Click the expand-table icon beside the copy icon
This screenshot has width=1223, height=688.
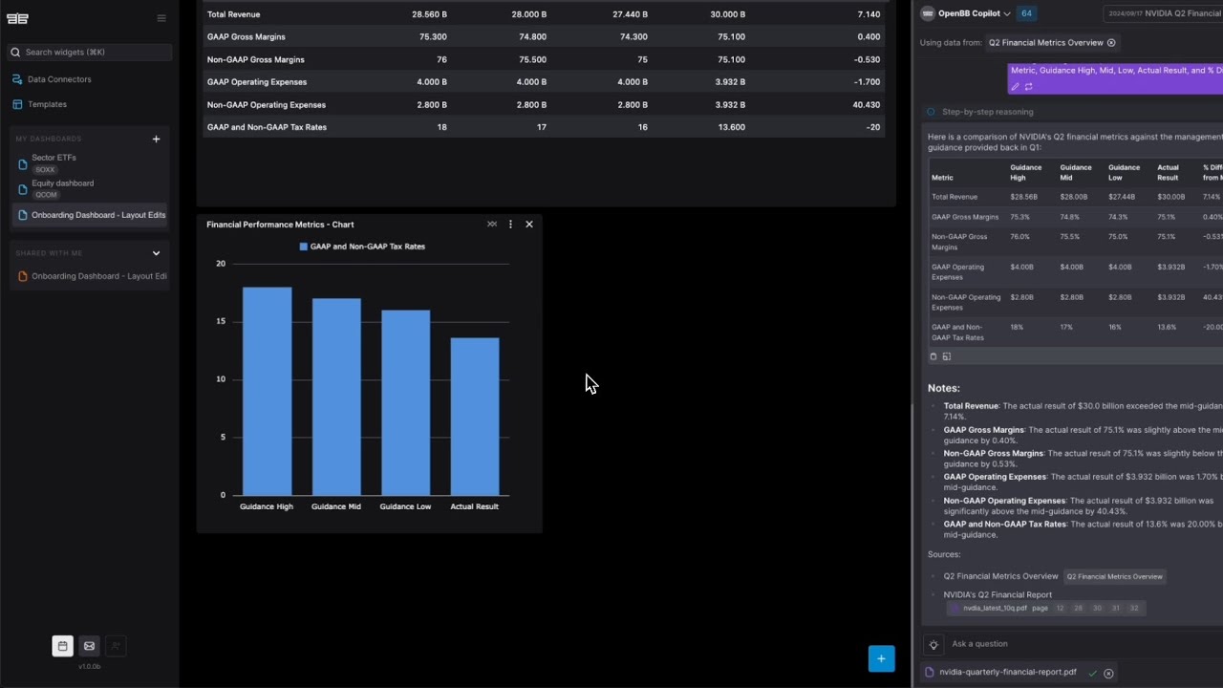tap(947, 356)
